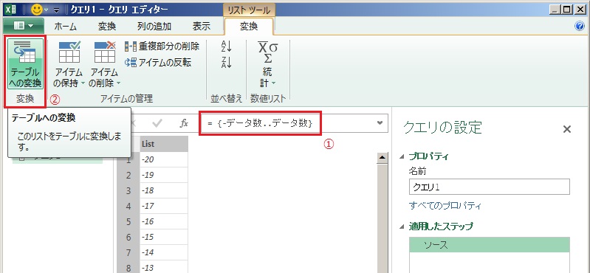Click row number 2 header
The image size is (590, 273).
pyautogui.click(x=128, y=175)
